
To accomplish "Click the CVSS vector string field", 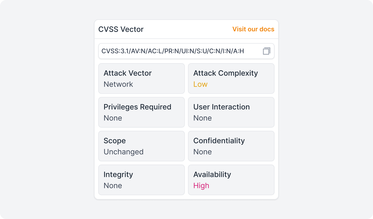I will point(173,51).
